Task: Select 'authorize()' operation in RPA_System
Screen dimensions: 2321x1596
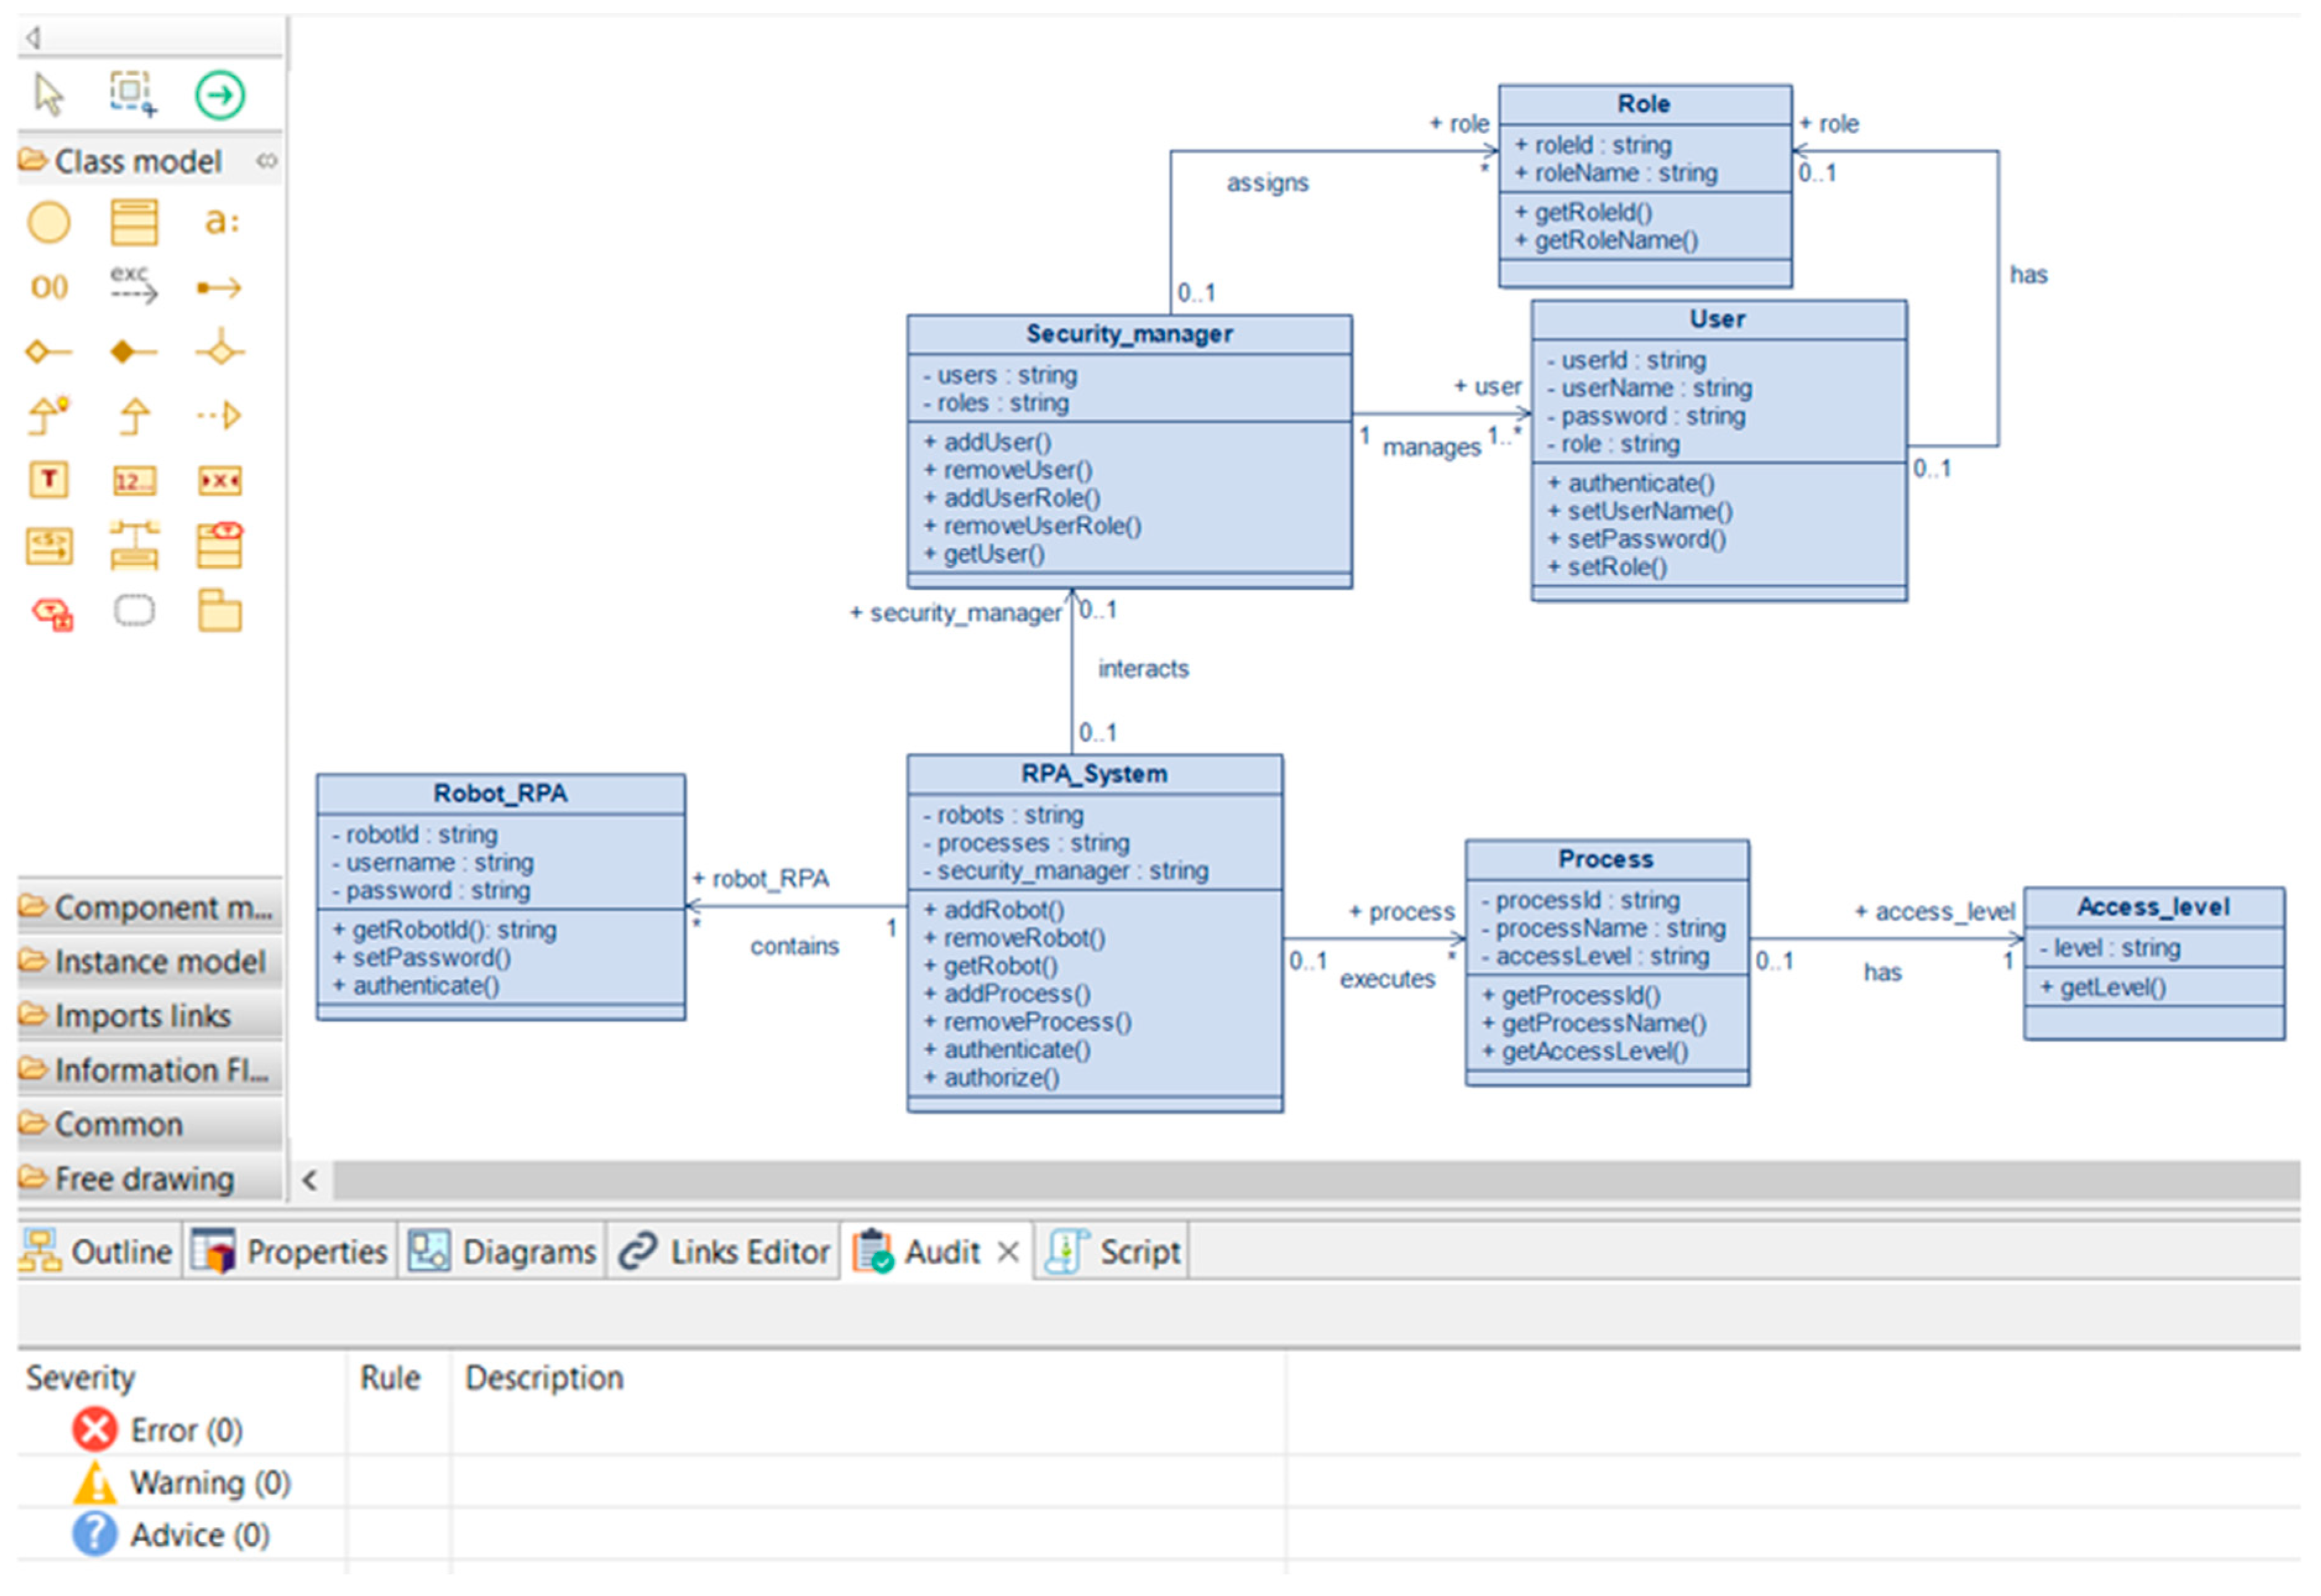Action: coord(992,1078)
